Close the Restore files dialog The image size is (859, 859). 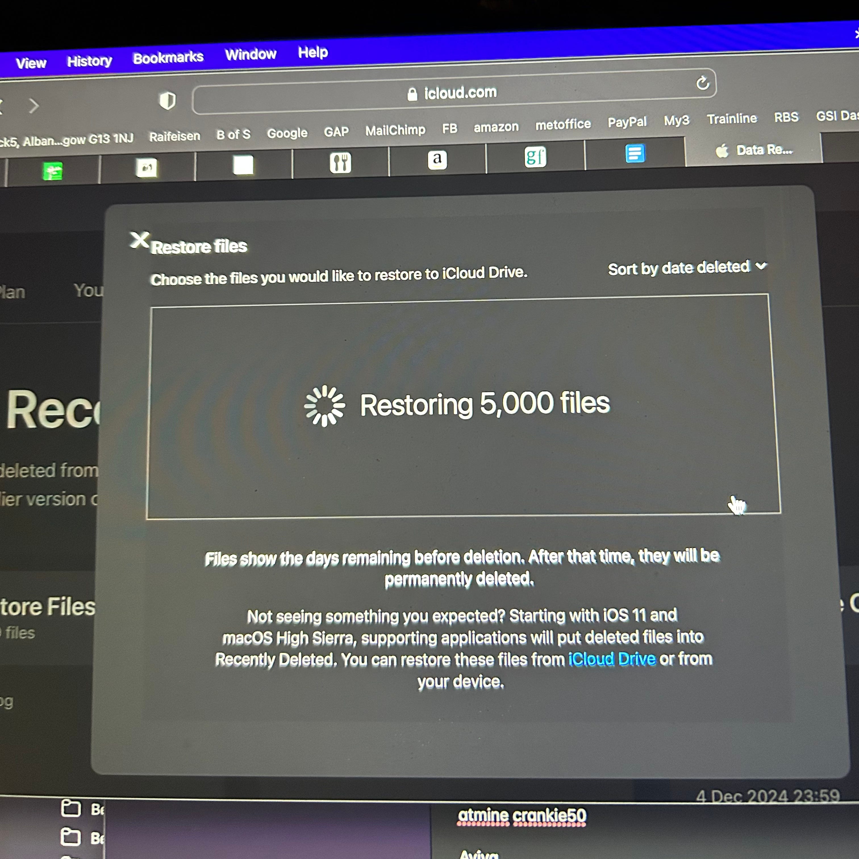point(139,240)
